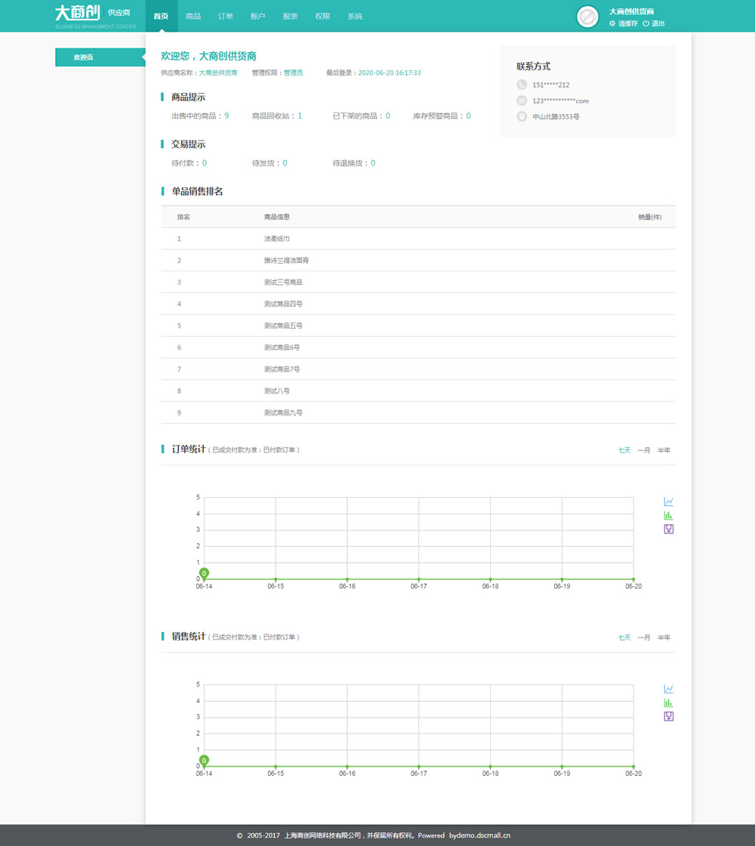
Task: Click the 06-14 marker in 订单统计 chart
Action: click(204, 573)
